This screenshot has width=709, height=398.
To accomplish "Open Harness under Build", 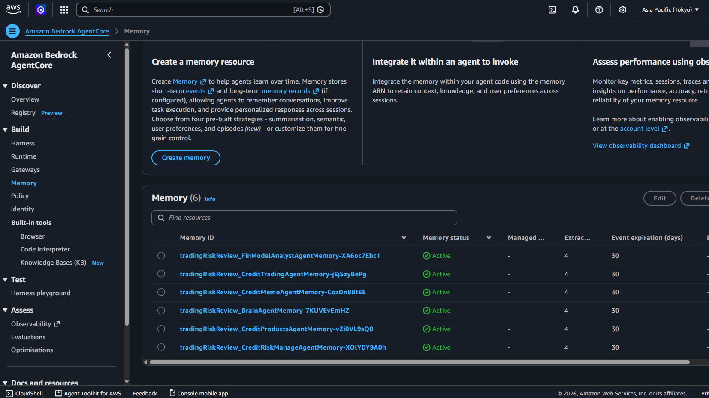I will [x=23, y=143].
